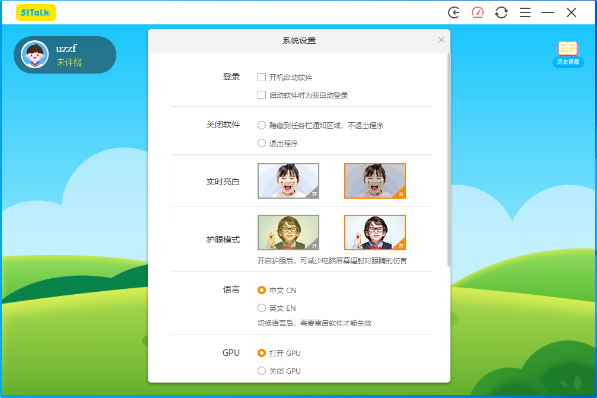The height and width of the screenshot is (398, 597).
Task: Select 隐藏到任务栏通知区域 close behavior
Action: pyautogui.click(x=261, y=125)
